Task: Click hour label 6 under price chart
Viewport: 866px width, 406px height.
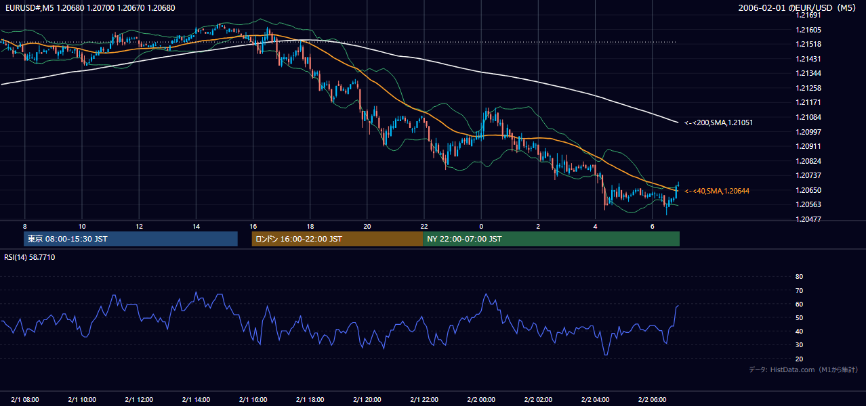Action: coord(652,225)
